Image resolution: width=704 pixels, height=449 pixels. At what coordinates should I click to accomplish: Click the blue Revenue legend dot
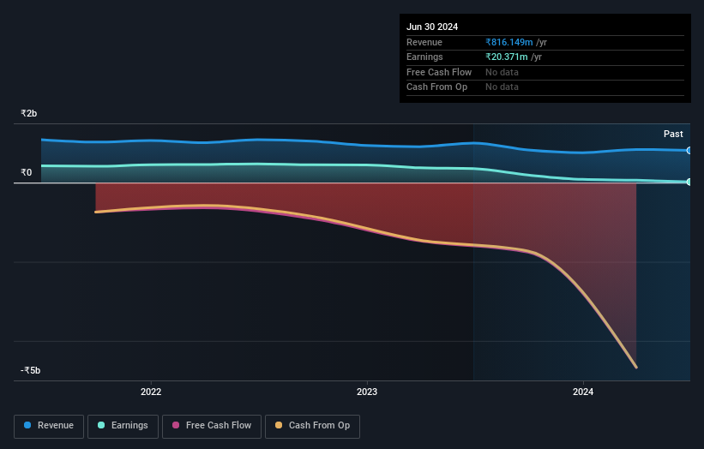coord(27,425)
